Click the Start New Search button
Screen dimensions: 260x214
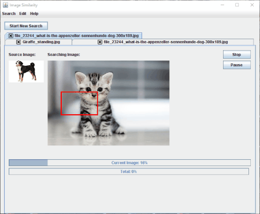tap(26, 26)
